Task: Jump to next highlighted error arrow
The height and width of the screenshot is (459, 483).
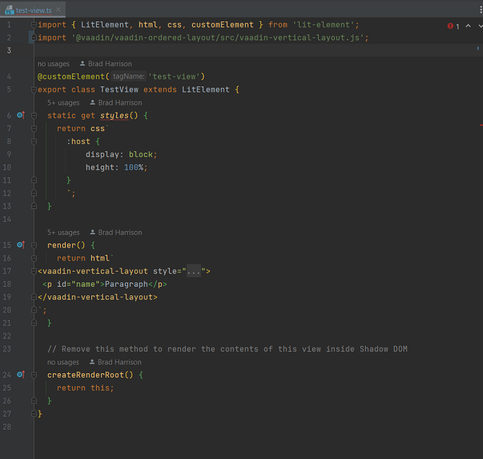Action: pyautogui.click(x=478, y=26)
